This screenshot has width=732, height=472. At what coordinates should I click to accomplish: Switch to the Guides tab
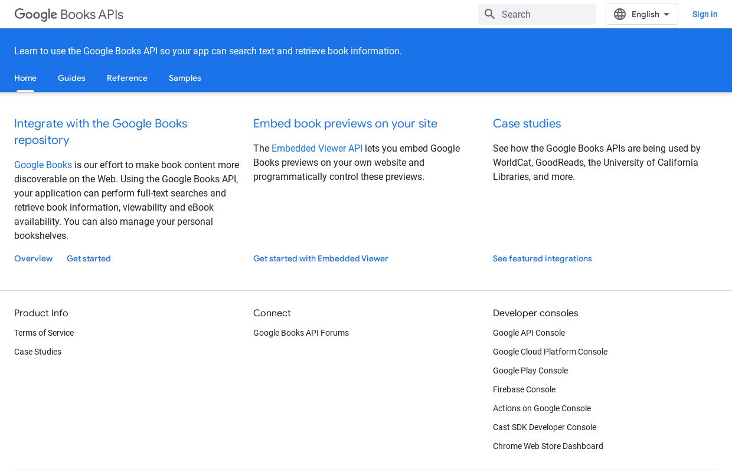[71, 78]
